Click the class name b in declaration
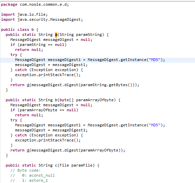Screen dimensions: 195x183 pyautogui.click(x=32, y=29)
